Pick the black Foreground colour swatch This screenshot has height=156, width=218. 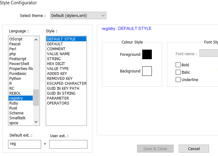147,54
